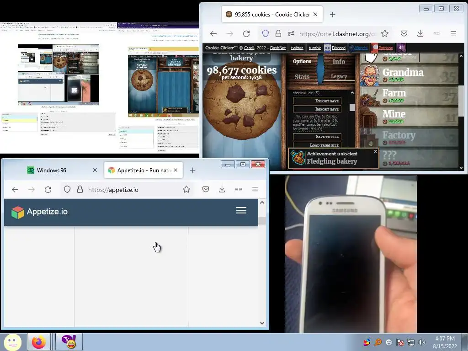
Task: Click shield icon next to appetize.io URL
Action: [67, 190]
